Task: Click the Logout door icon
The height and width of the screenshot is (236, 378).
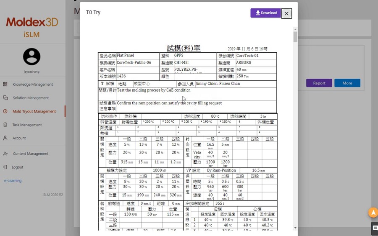Action: pyautogui.click(x=5, y=167)
